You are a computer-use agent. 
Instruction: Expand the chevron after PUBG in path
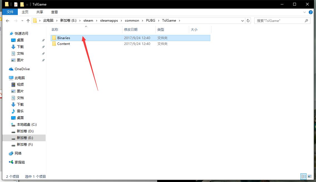159,21
